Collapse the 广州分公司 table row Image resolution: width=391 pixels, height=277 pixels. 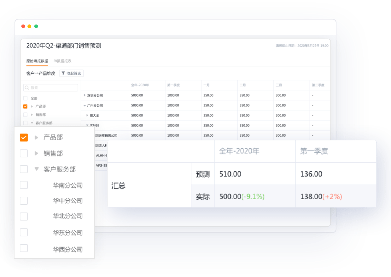coord(84,105)
